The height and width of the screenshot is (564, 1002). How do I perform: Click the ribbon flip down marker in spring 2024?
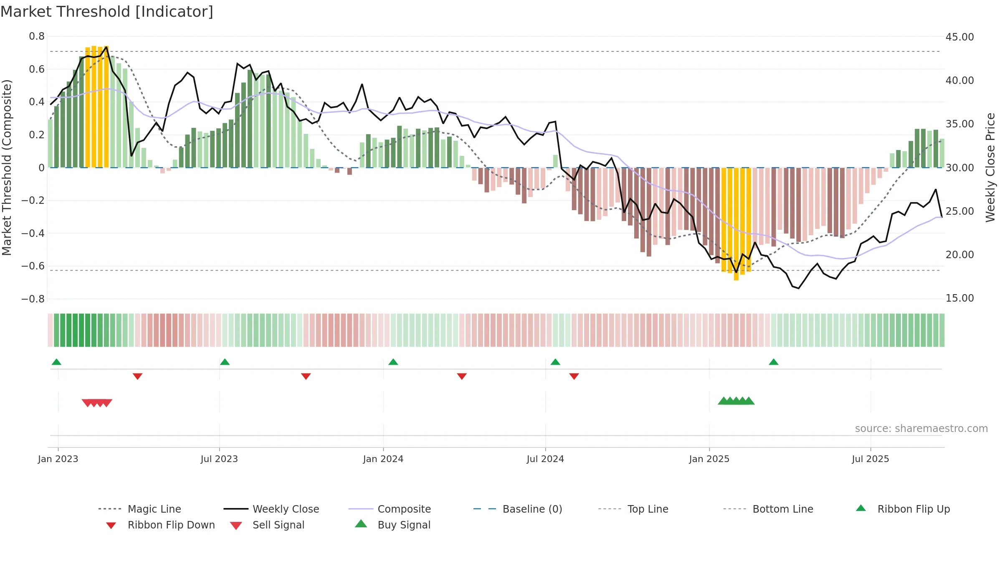pos(461,376)
